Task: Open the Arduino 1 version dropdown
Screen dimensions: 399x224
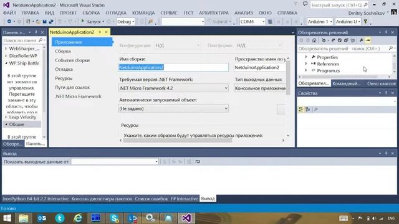Action: [320, 22]
